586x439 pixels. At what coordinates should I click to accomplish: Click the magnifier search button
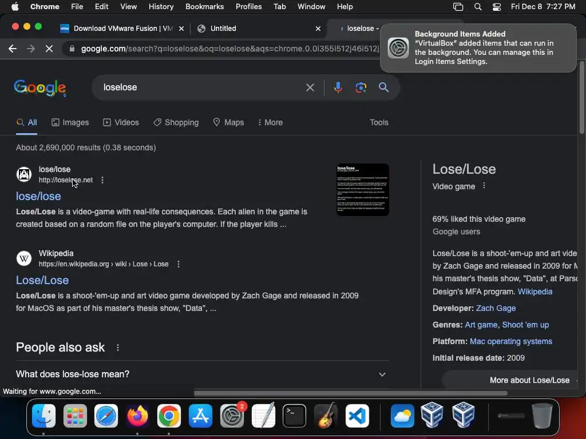[x=383, y=87]
